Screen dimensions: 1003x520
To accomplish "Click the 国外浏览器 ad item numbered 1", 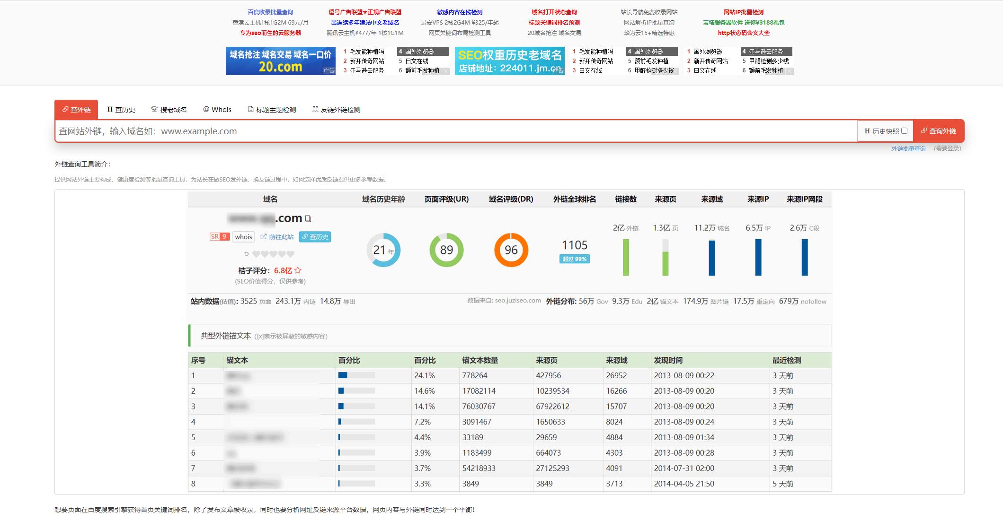I will tap(707, 52).
